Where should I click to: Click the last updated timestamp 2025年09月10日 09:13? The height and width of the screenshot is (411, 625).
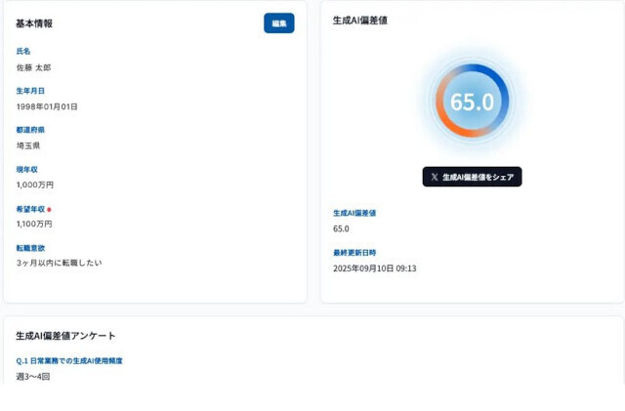pos(374,267)
